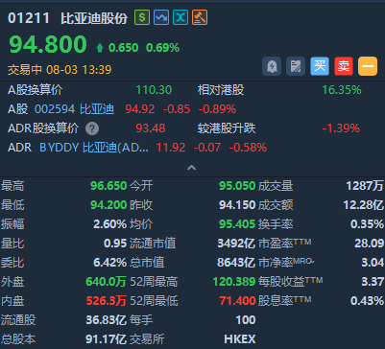Click the blue chart trend icon
The width and height of the screenshot is (385, 349).
[161, 17]
